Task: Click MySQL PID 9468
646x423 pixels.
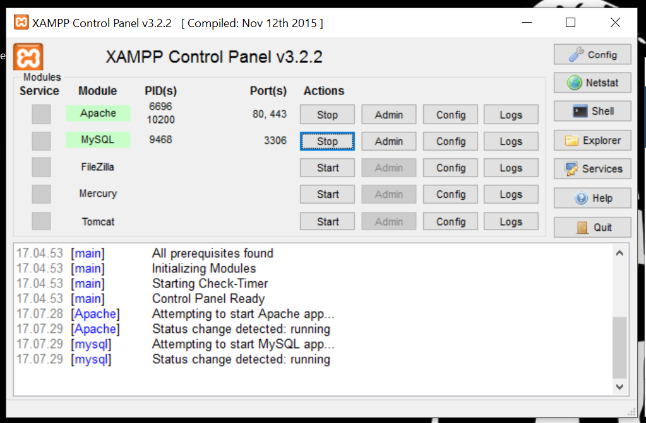Action: (x=160, y=139)
